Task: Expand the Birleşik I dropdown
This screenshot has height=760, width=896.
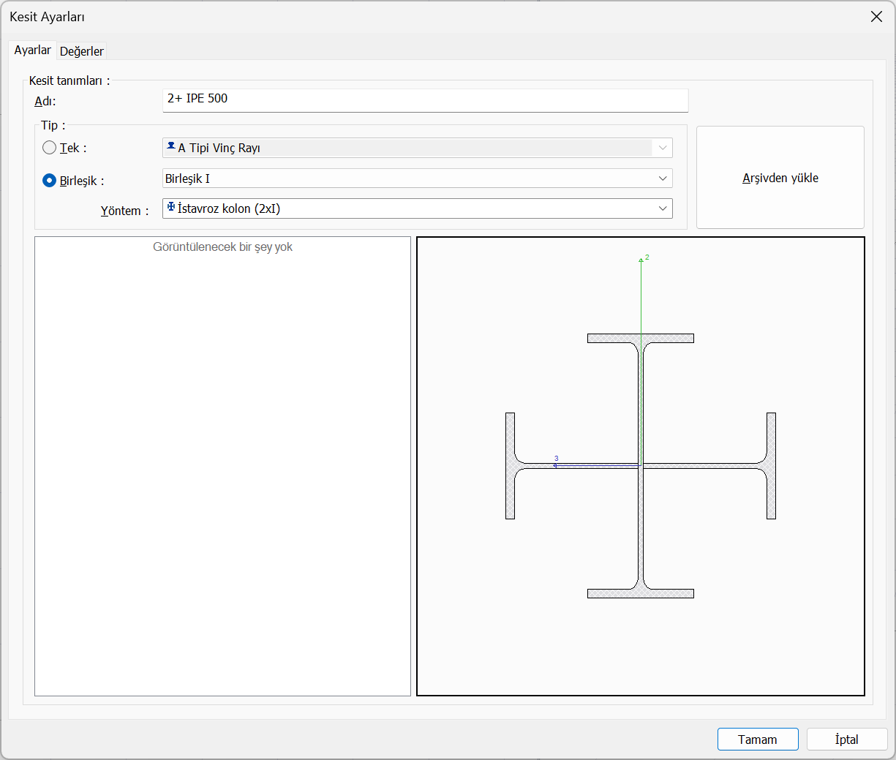Action: 417,178
